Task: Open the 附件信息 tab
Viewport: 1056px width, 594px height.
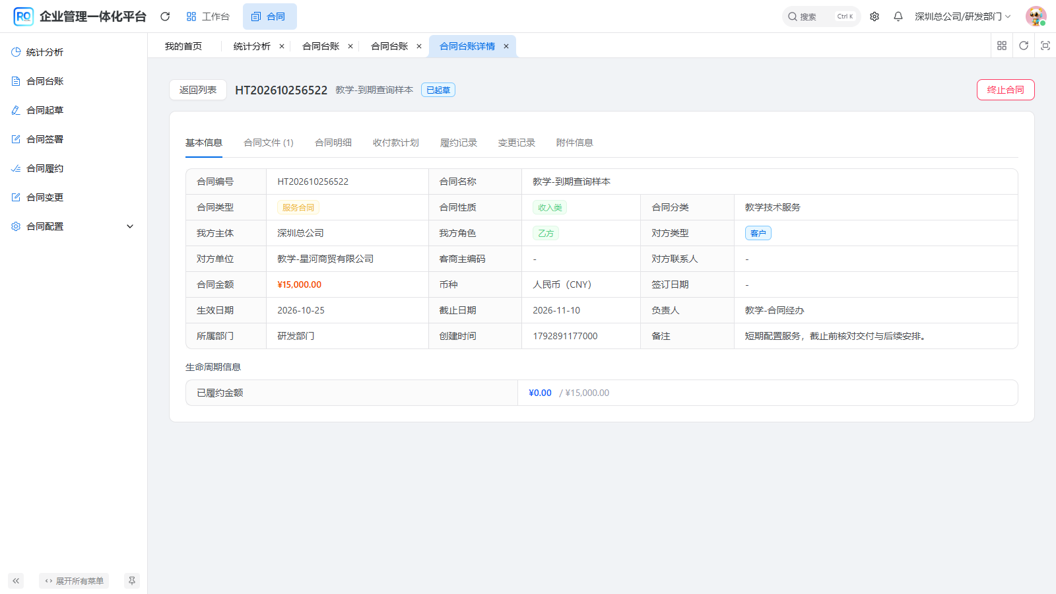Action: tap(575, 143)
